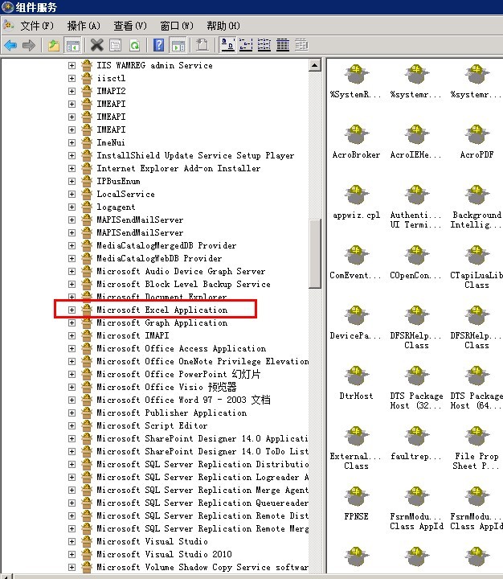Open Help via blue question mark icon
This screenshot has width=503, height=579.
159,46
